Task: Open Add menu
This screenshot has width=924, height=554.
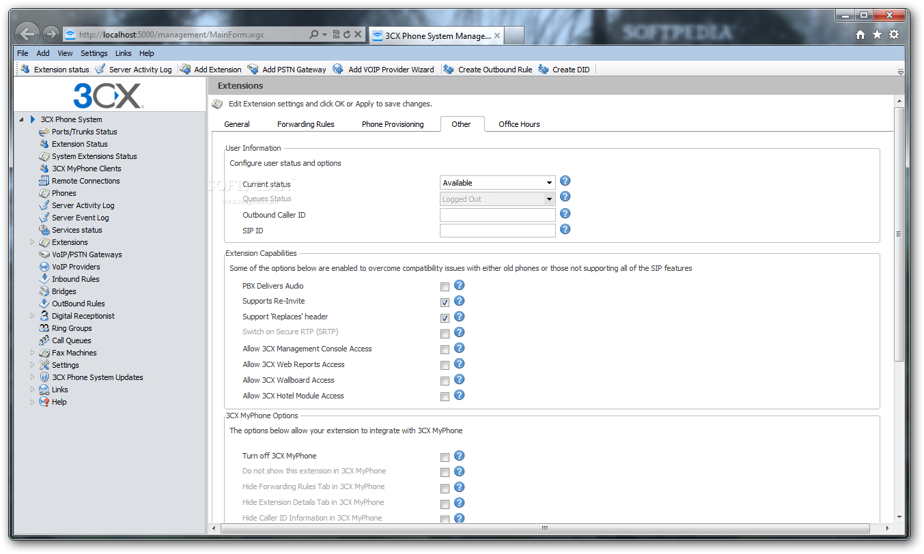Action: [x=43, y=53]
